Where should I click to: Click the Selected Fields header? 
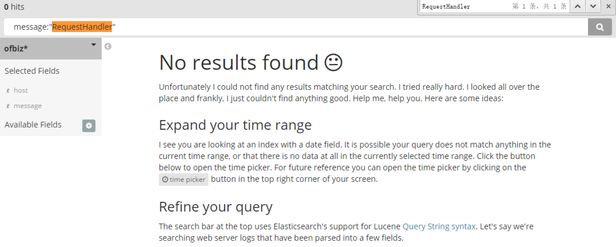click(32, 71)
